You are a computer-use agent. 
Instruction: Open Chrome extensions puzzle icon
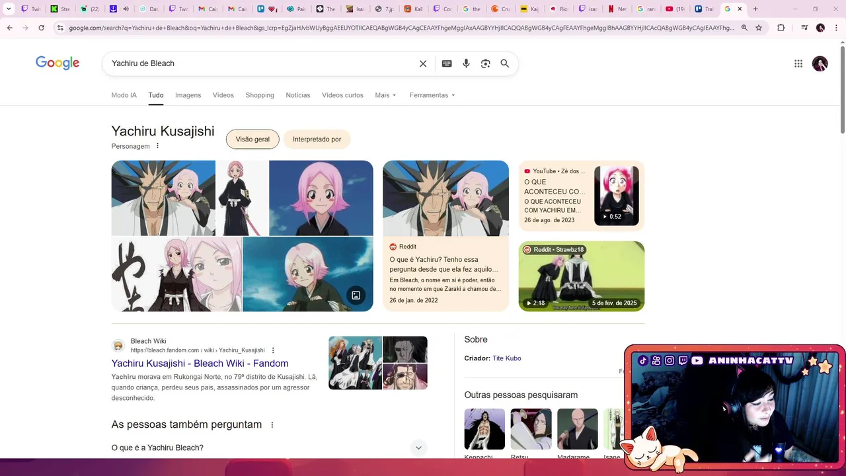click(781, 28)
